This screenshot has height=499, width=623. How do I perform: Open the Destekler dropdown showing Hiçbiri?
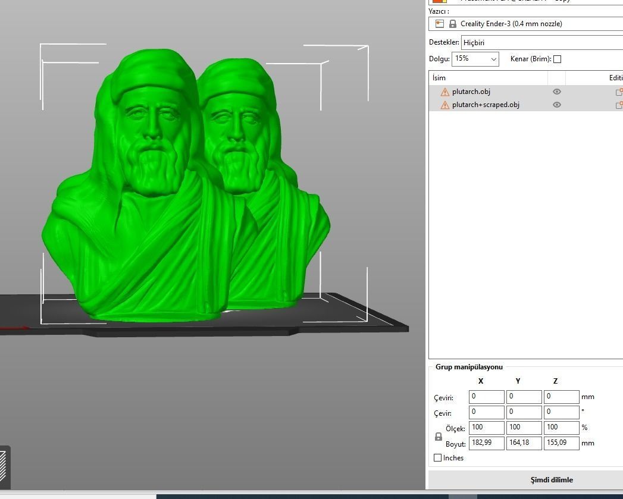[542, 42]
